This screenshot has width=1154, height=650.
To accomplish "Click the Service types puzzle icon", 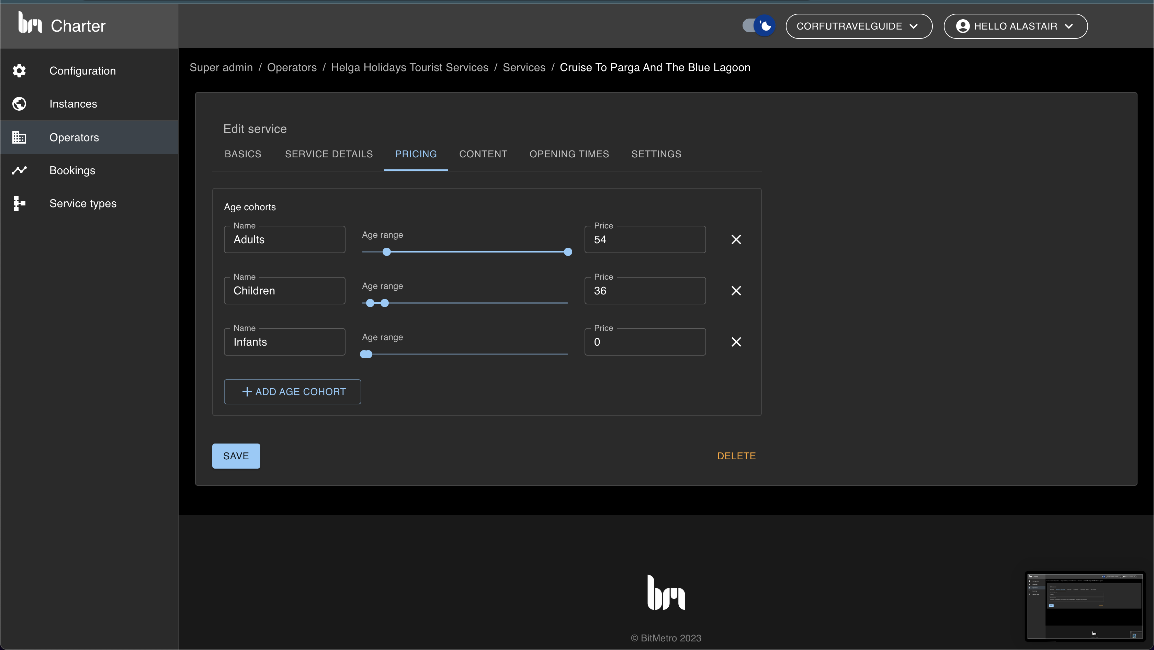I will tap(20, 203).
